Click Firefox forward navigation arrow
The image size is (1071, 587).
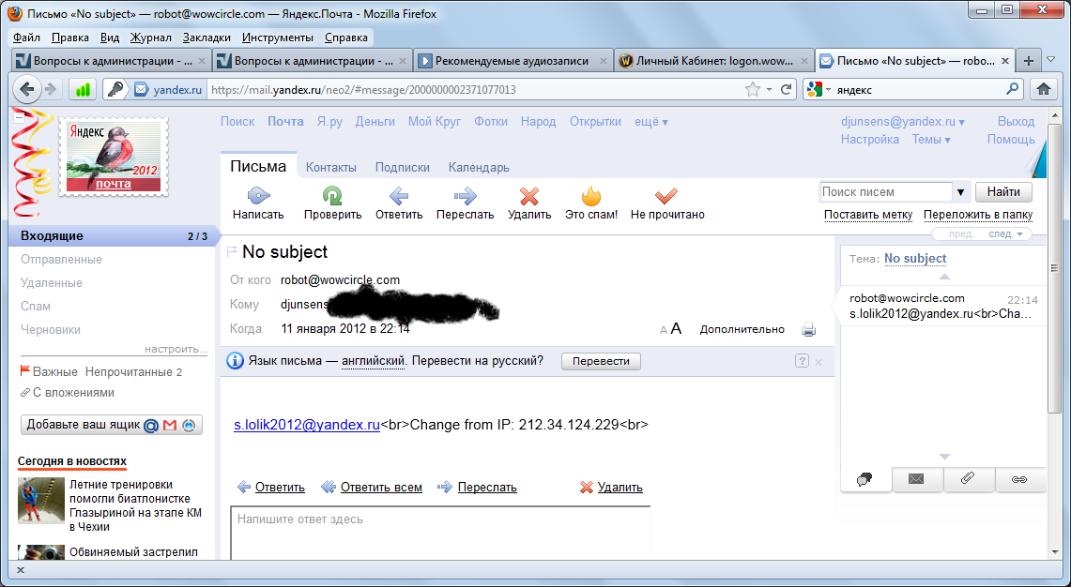(51, 89)
